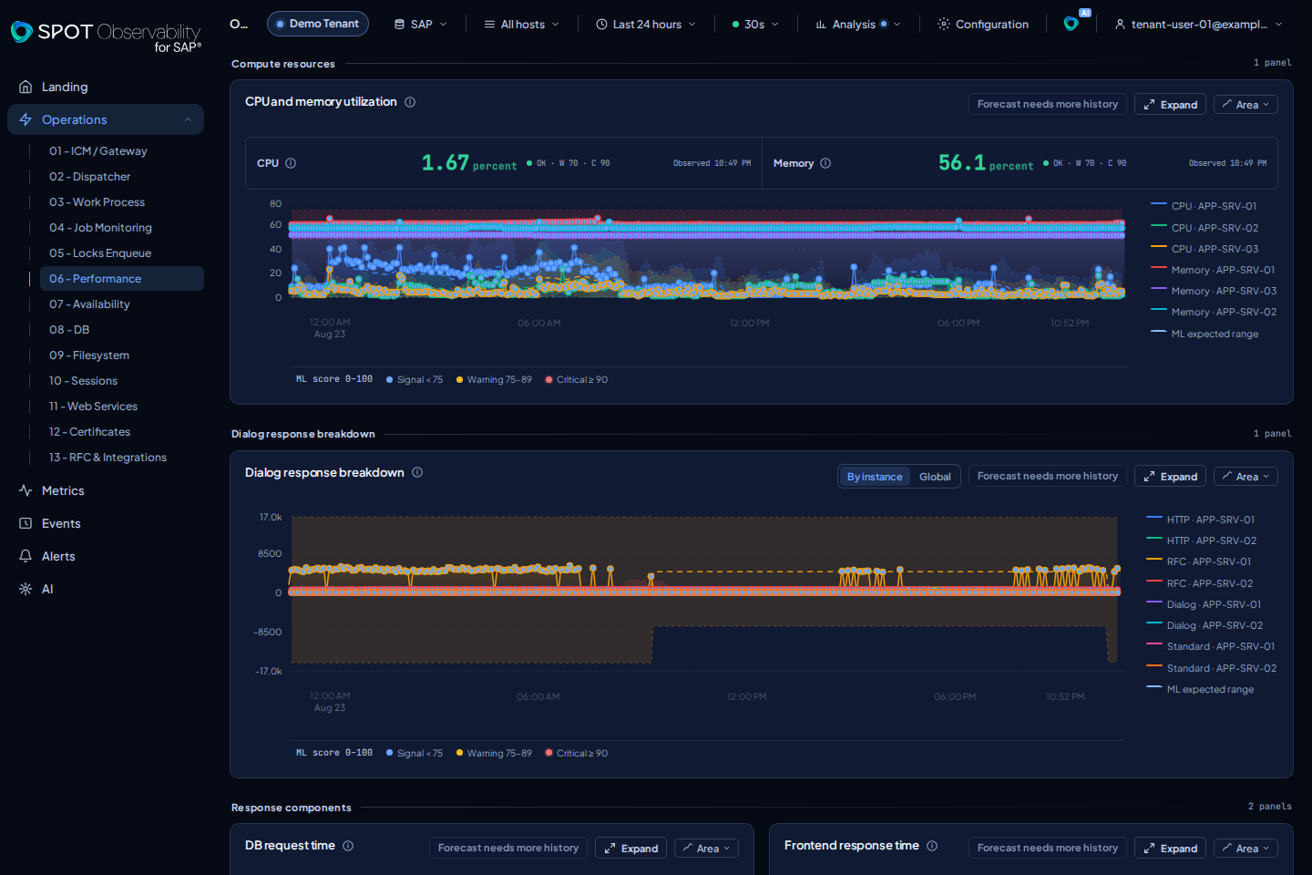Viewport: 1312px width, 875px height.
Task: Open the Last 24 hours time dropdown
Action: [x=646, y=25]
